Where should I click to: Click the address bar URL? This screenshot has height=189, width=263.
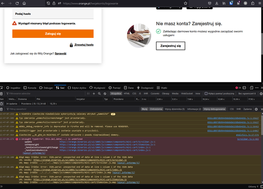point(91,3)
